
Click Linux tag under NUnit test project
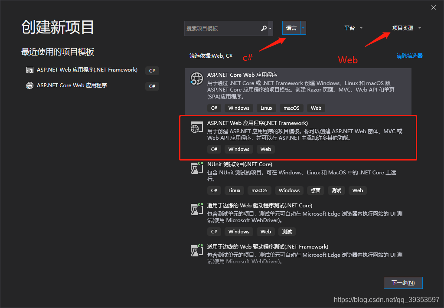pyautogui.click(x=235, y=190)
